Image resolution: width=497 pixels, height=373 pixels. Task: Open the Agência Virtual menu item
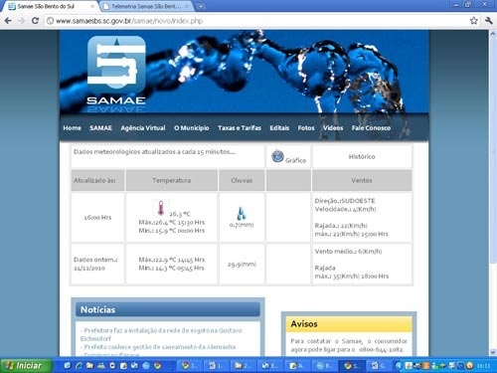[x=143, y=128]
